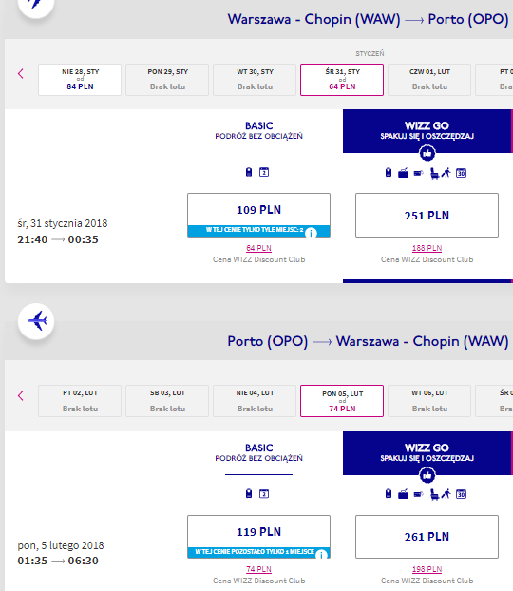This screenshot has width=513, height=591.
Task: Click return flight airplane icon
Action: tap(36, 321)
